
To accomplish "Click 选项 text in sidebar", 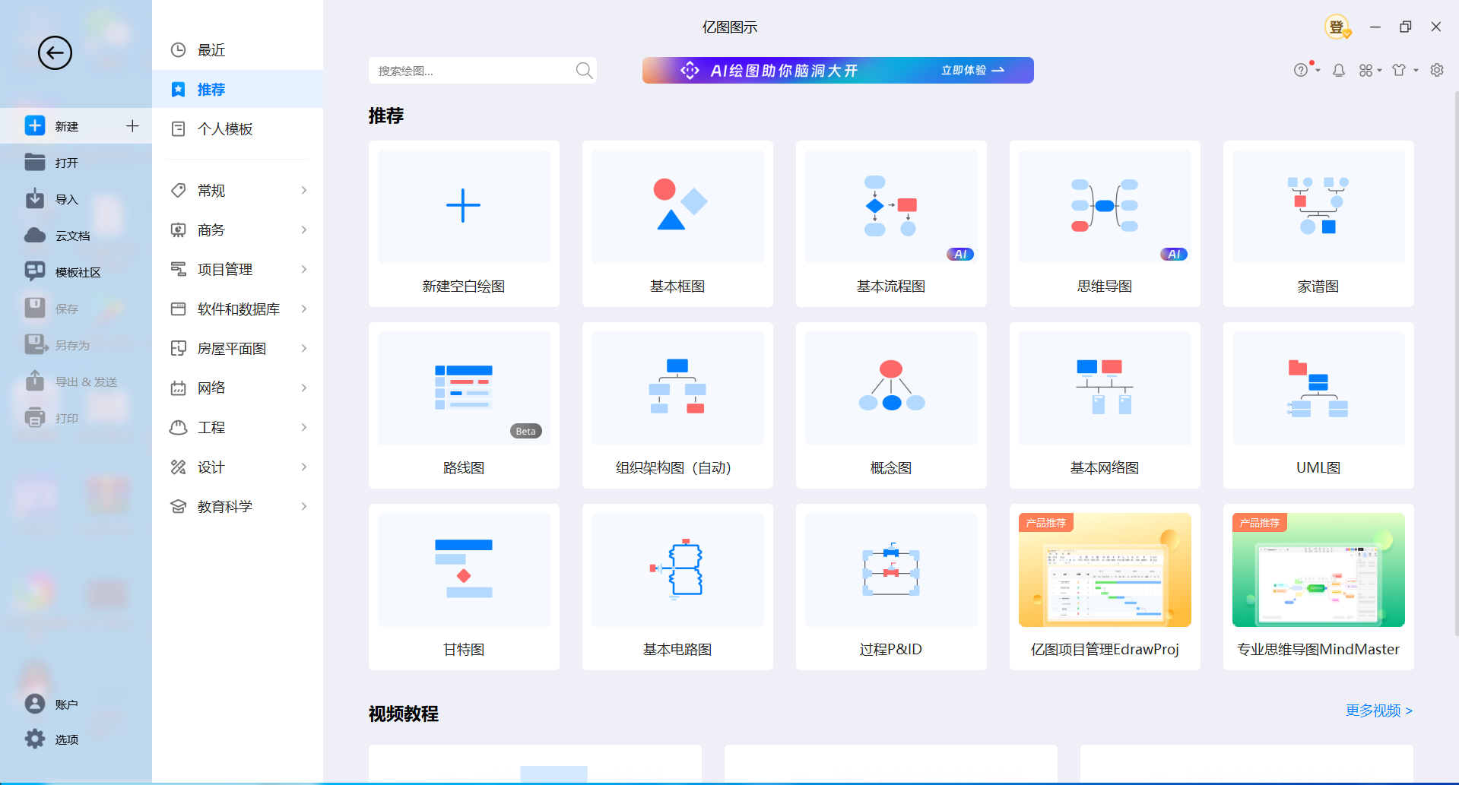I will tap(67, 739).
